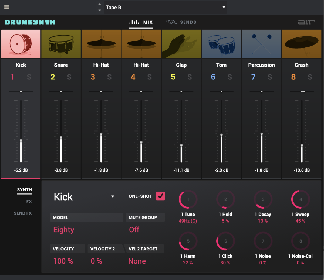Open the FX section tab

coord(29,201)
